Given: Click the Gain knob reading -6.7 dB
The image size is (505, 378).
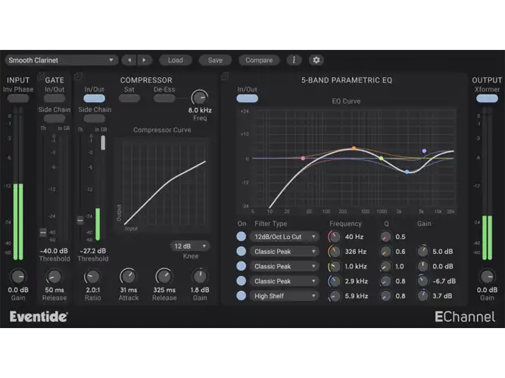Looking at the screenshot, I should 423,281.
